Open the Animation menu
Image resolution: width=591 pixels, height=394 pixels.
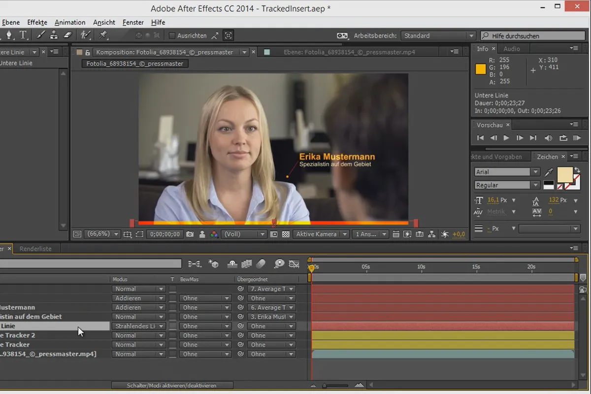click(70, 22)
